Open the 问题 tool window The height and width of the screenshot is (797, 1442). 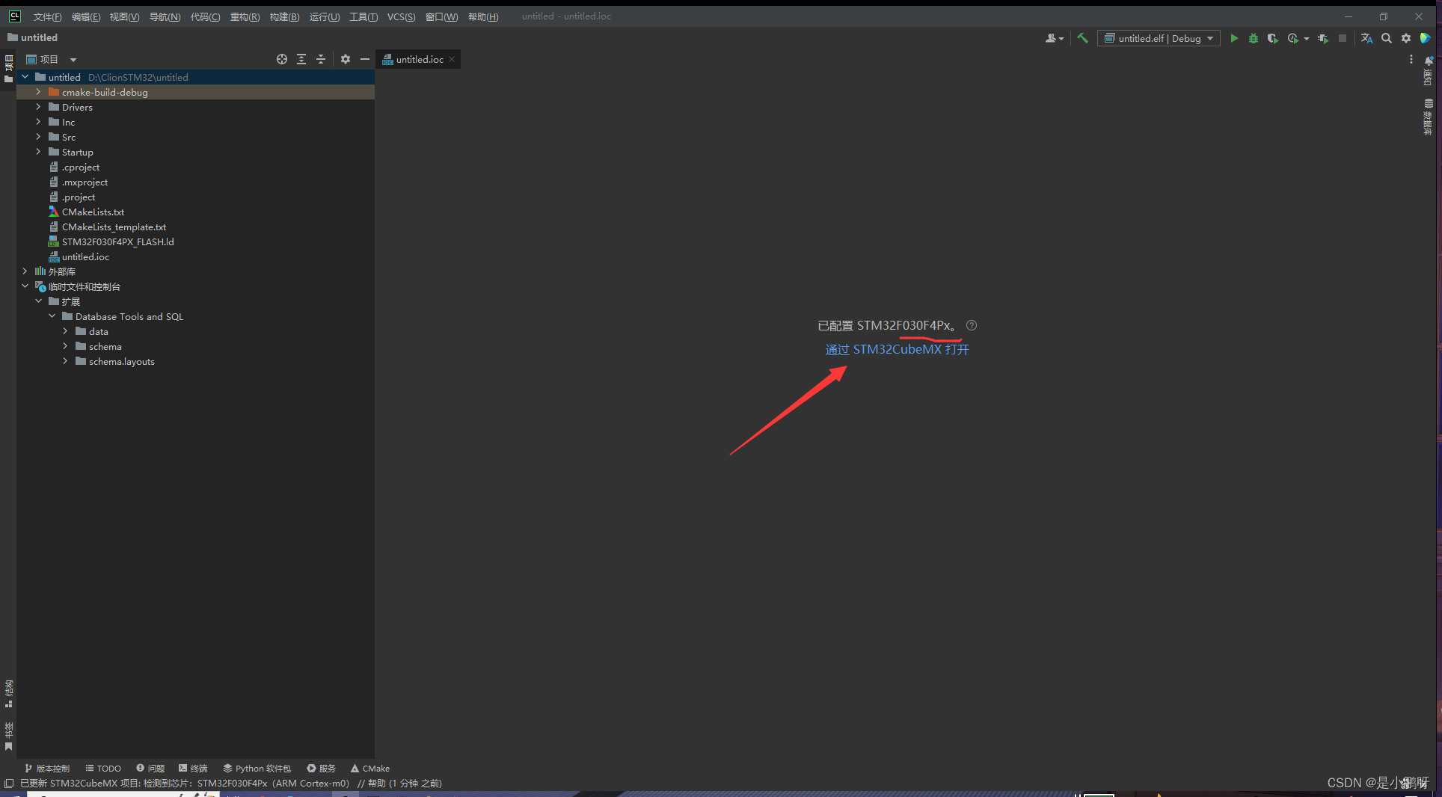click(x=150, y=768)
